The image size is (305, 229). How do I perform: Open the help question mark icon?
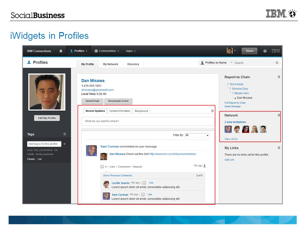pos(265,51)
